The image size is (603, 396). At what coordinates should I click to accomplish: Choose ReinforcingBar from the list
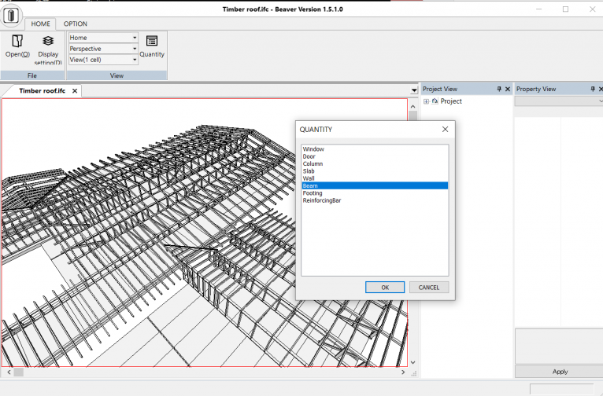point(322,200)
